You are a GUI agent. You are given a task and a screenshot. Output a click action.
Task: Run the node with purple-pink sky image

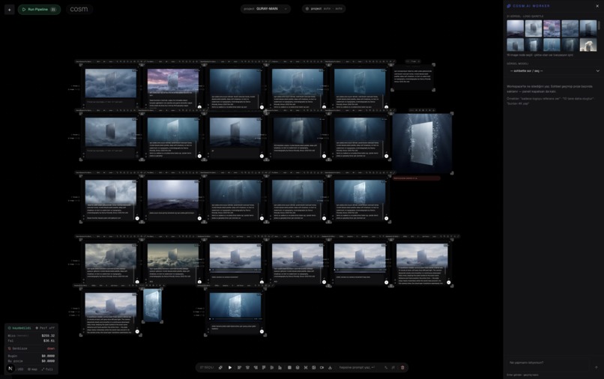(x=199, y=107)
